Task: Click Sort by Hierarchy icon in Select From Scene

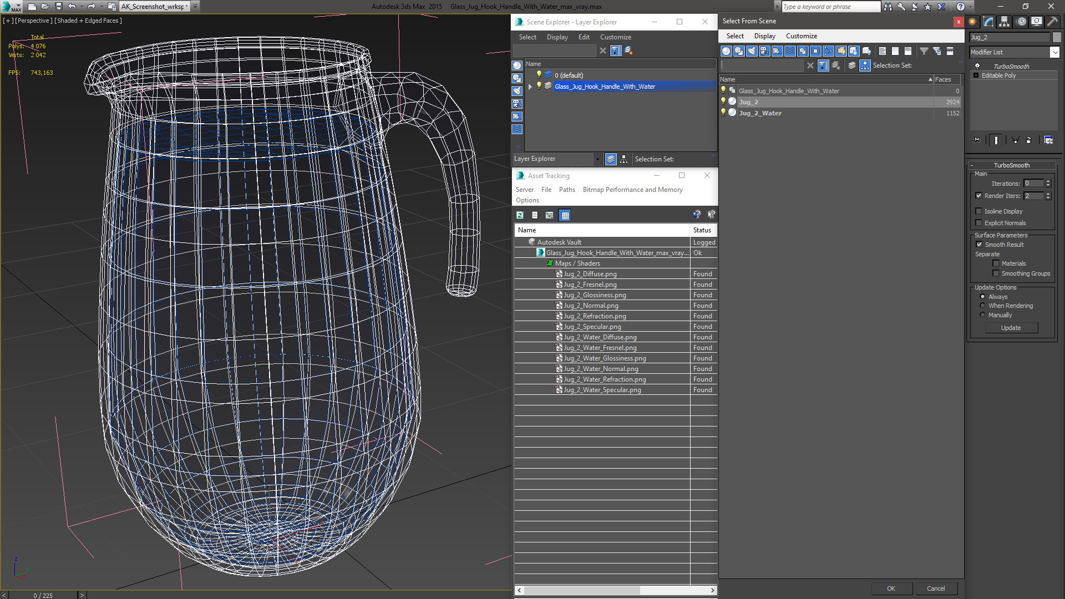Action: click(865, 65)
